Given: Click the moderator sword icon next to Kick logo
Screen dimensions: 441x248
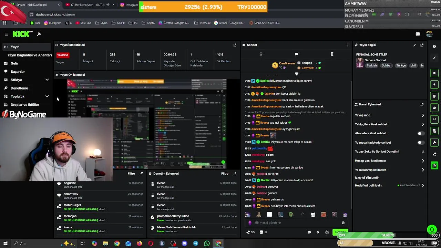Looking at the screenshot, I should coord(39,34).
